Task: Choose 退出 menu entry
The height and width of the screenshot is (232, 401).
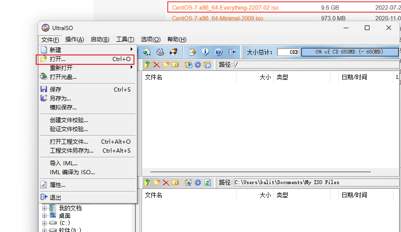Action: tap(87, 198)
